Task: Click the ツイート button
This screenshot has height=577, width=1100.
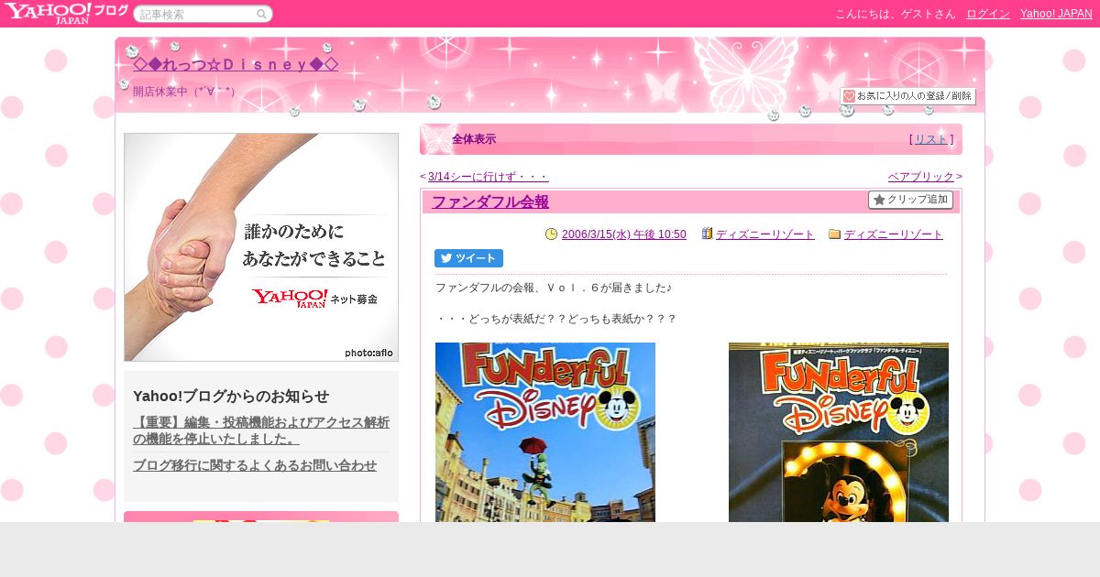Action: pos(468,258)
